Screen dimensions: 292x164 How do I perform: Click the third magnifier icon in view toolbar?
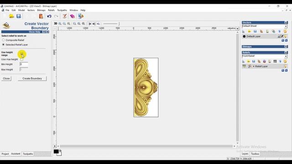69,24
